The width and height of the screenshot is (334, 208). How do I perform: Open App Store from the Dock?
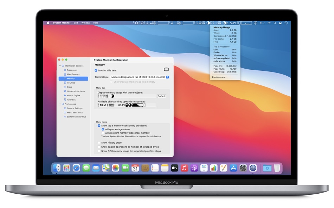pos(233,168)
